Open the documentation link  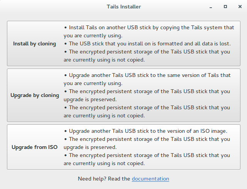tap(150, 179)
